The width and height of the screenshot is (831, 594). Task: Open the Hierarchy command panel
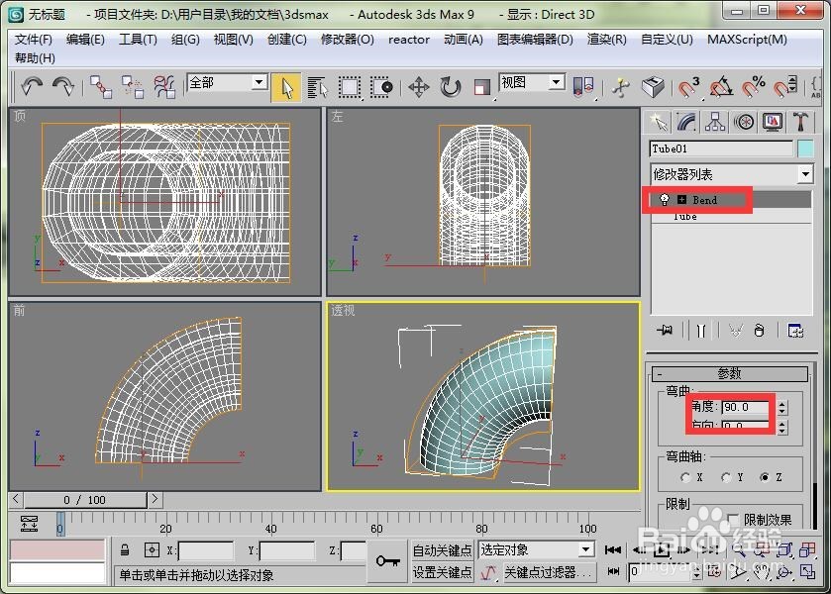[x=715, y=122]
